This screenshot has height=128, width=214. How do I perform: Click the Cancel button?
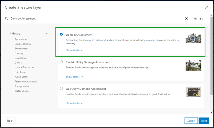point(191,121)
